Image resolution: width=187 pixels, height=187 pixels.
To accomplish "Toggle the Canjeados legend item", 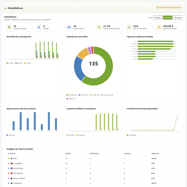I will (80, 135).
